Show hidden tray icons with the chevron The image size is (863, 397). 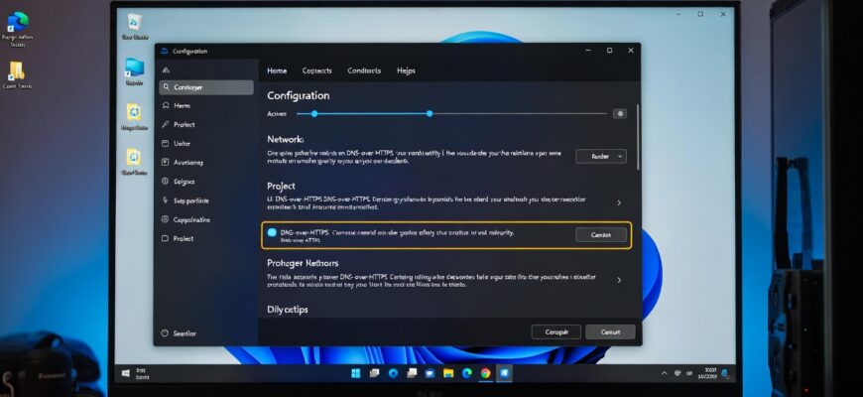[x=664, y=373]
